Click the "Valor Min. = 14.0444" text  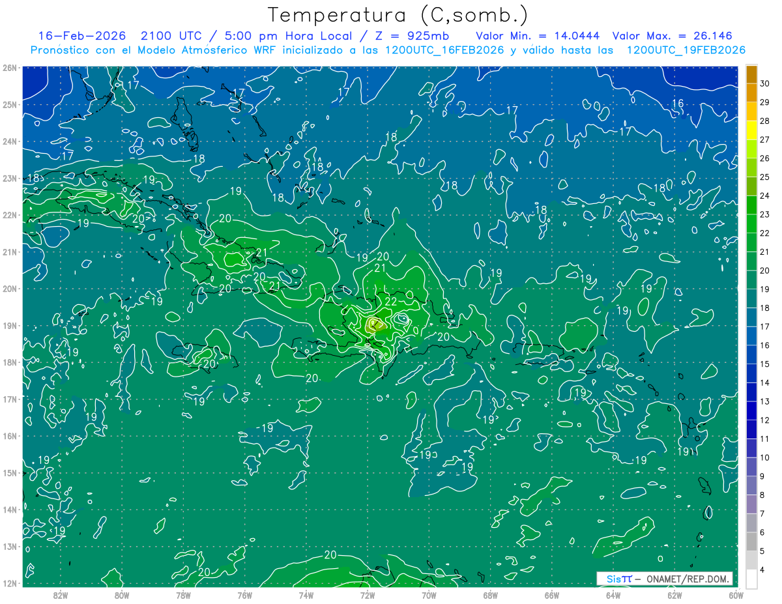(x=539, y=36)
